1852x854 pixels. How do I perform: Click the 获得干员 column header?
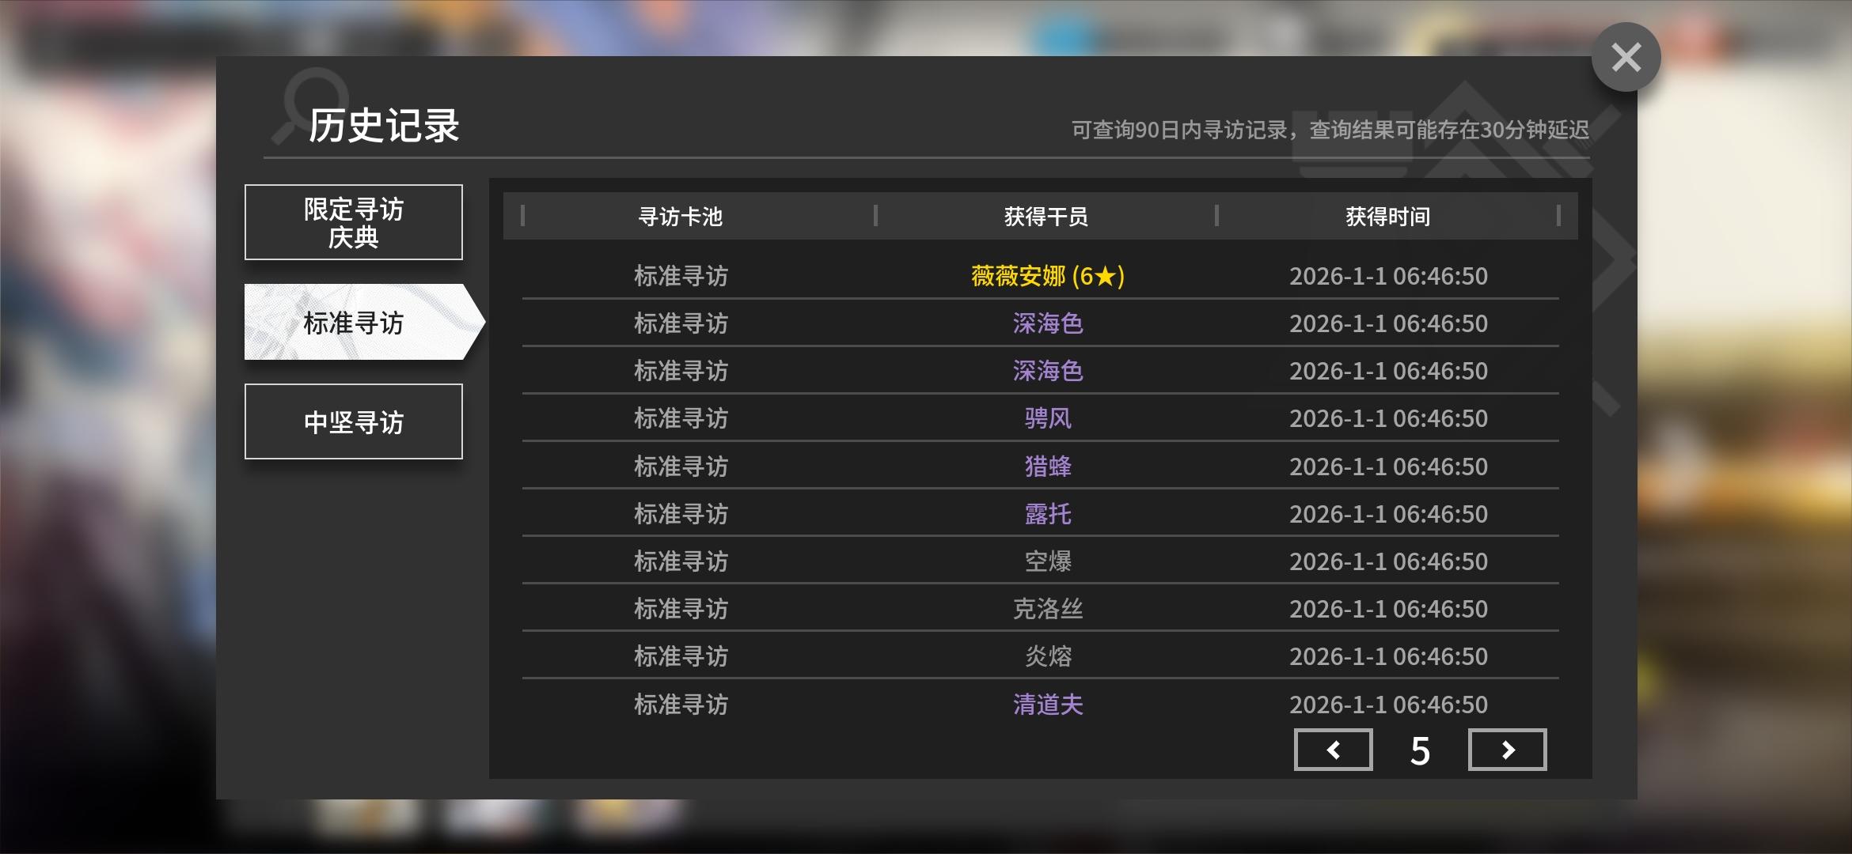[x=1046, y=216]
